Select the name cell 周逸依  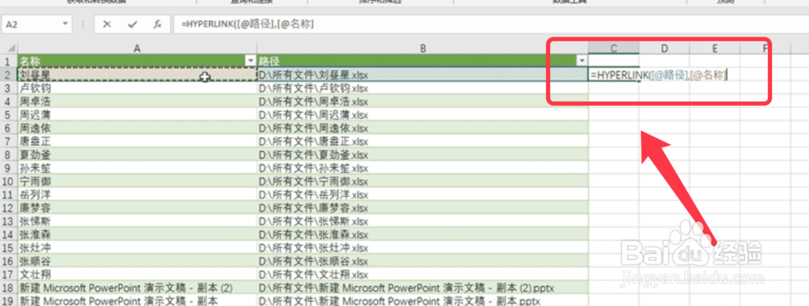click(138, 128)
